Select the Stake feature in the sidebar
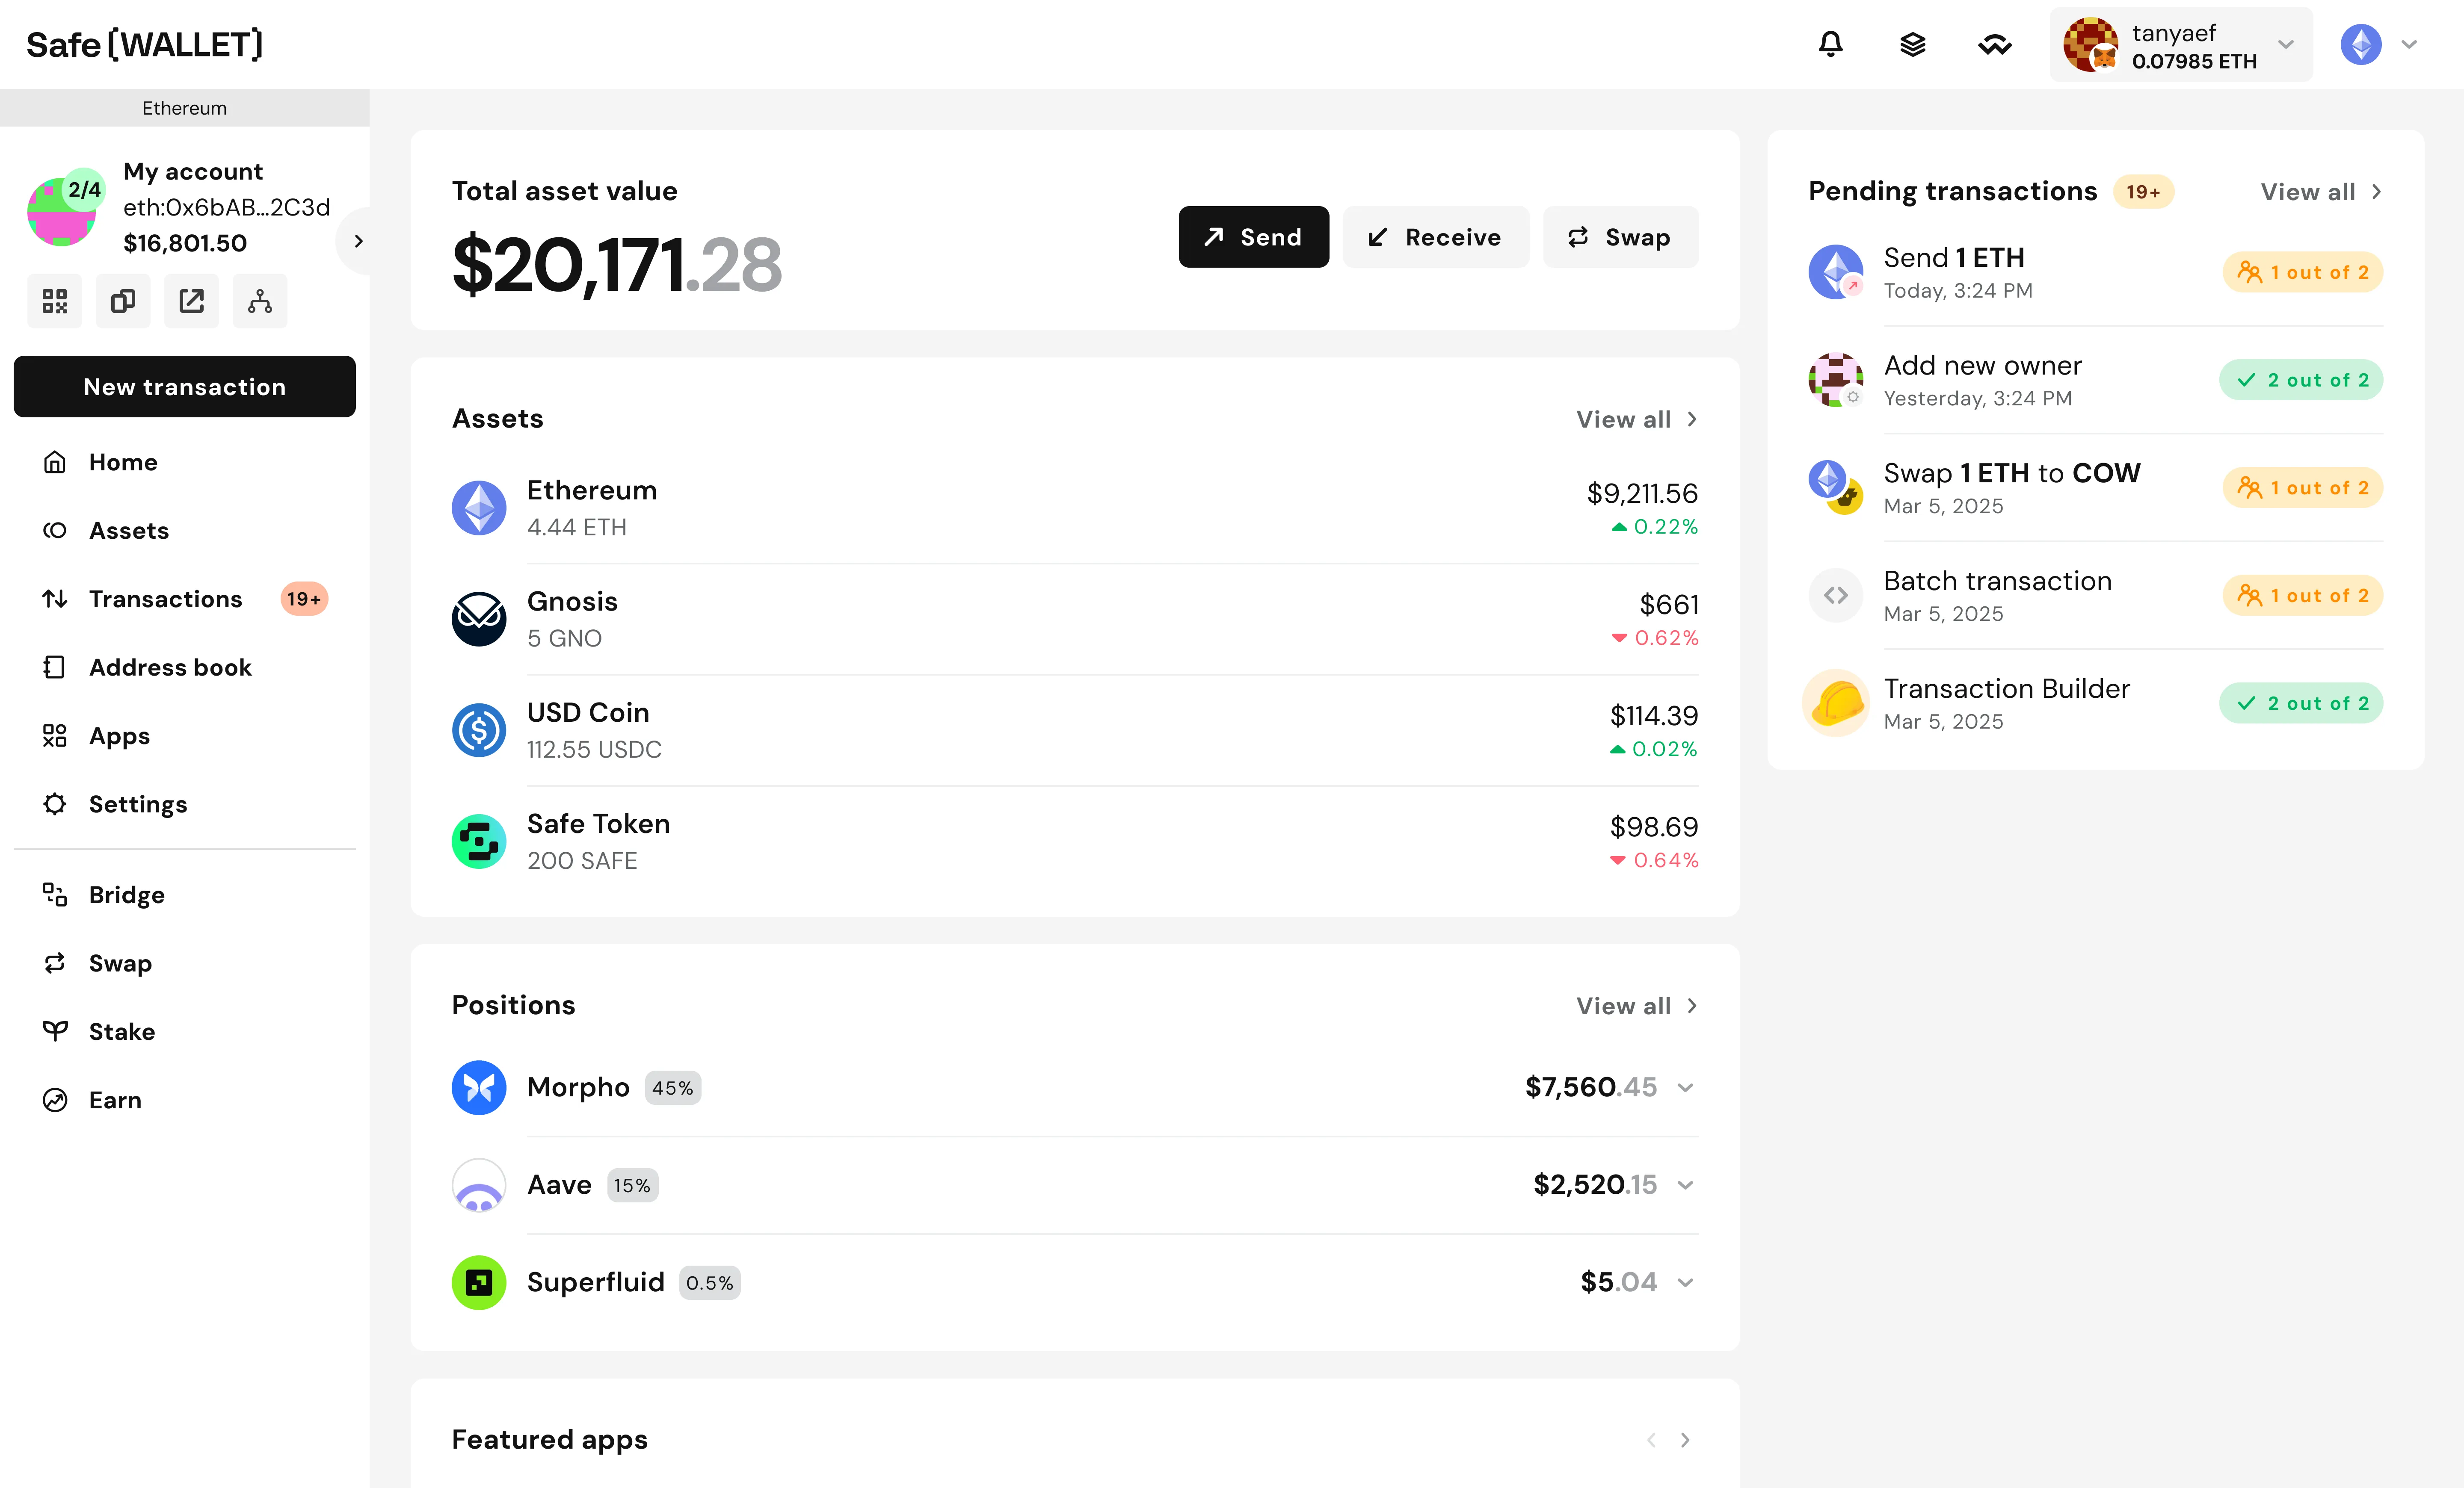The image size is (2464, 1488). [x=121, y=1030]
